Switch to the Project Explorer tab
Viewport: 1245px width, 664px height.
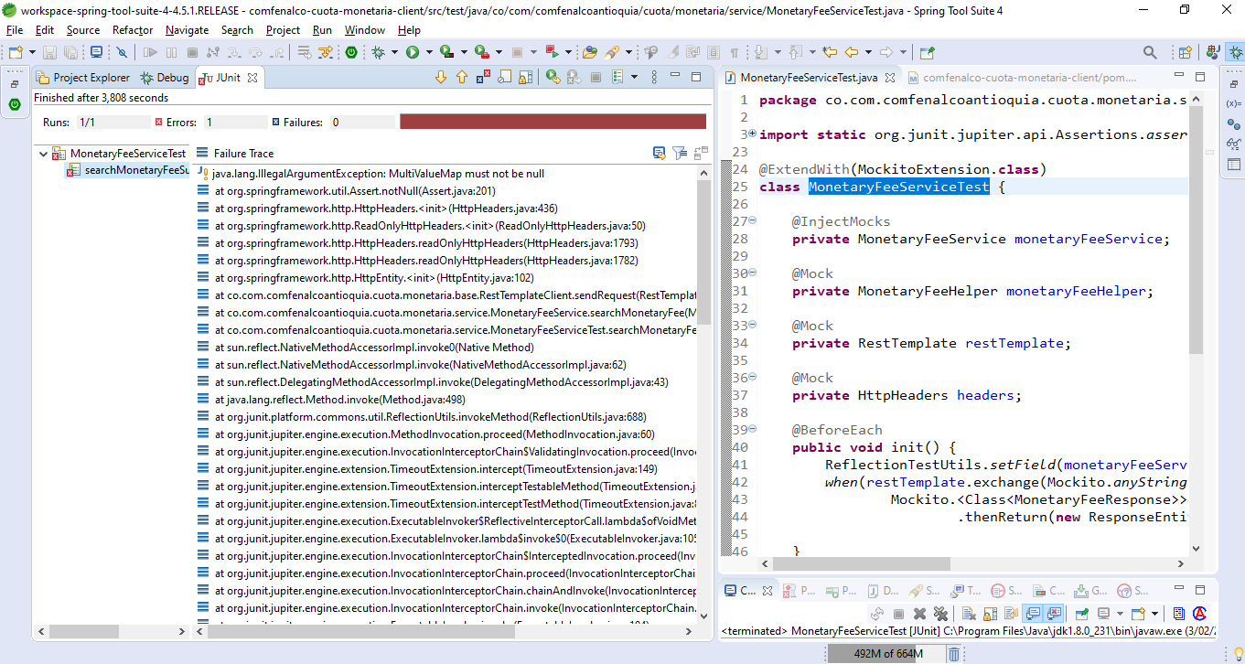tap(83, 78)
